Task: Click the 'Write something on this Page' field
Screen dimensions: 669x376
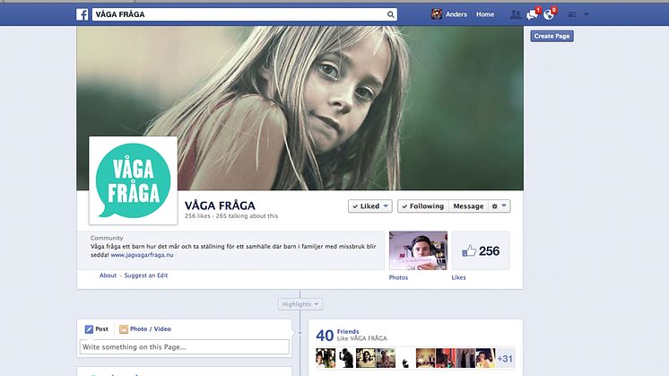Action: click(x=184, y=346)
